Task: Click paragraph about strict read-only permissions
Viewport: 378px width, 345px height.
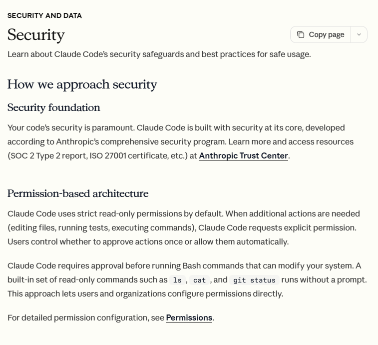Action: click(184, 227)
